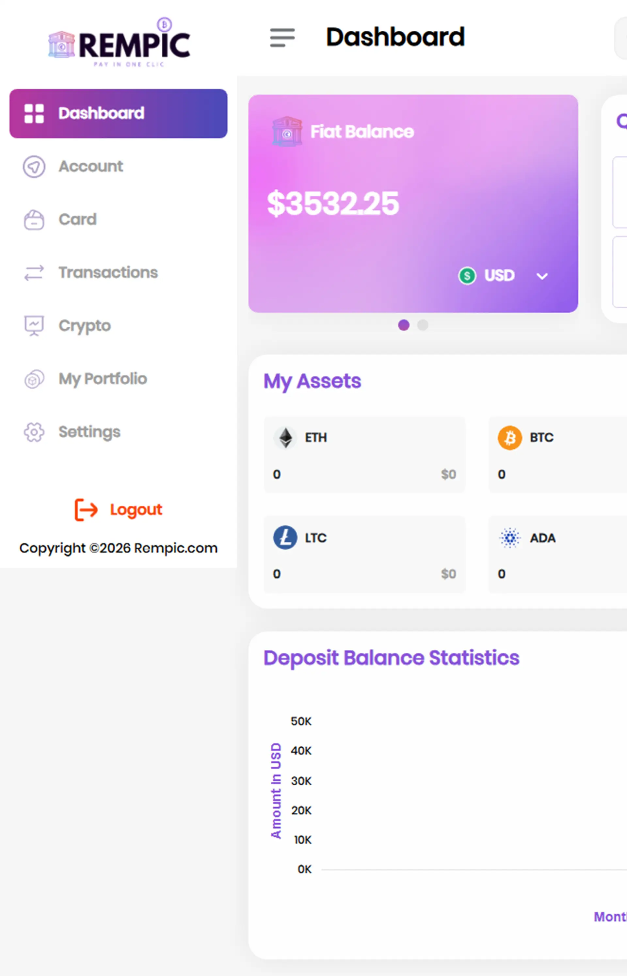
Task: Click the Rempic logo
Action: click(x=119, y=42)
